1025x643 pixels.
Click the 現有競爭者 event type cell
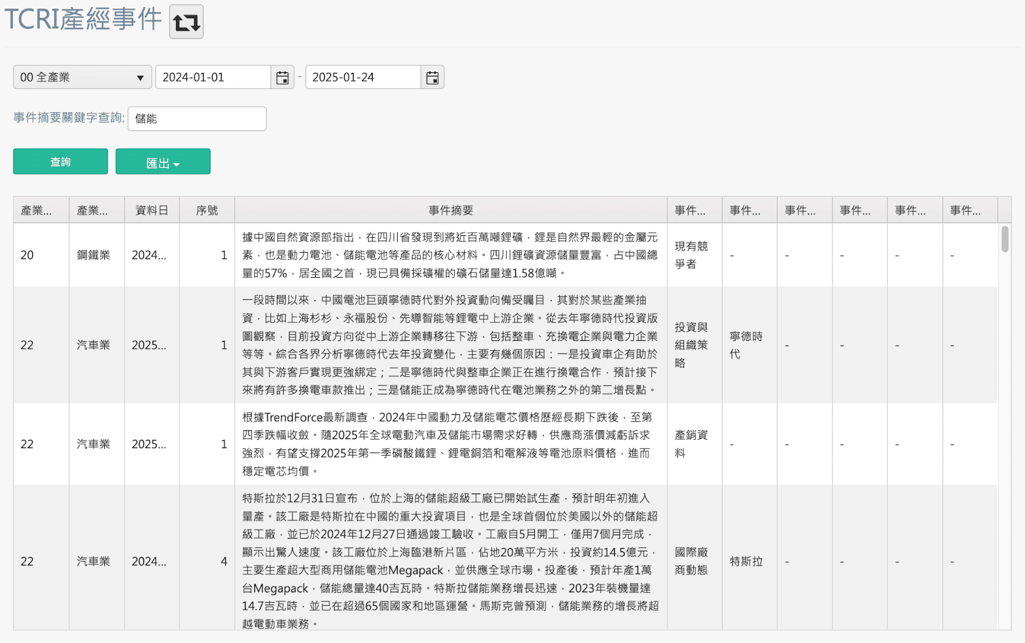coord(691,255)
